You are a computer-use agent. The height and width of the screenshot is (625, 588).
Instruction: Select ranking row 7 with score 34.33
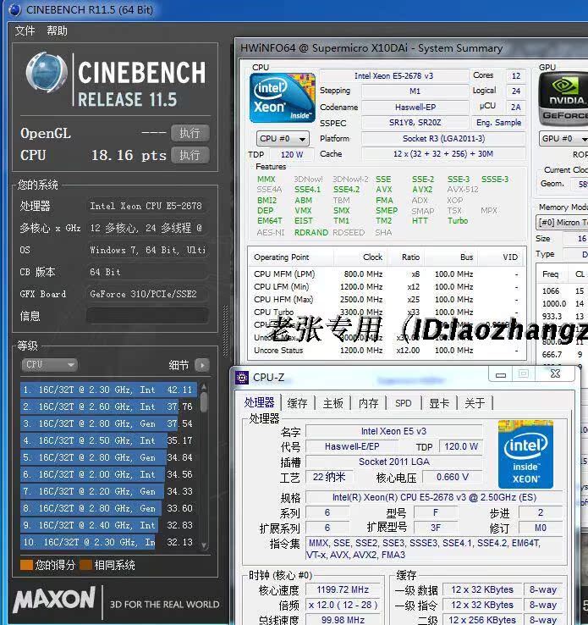click(108, 491)
